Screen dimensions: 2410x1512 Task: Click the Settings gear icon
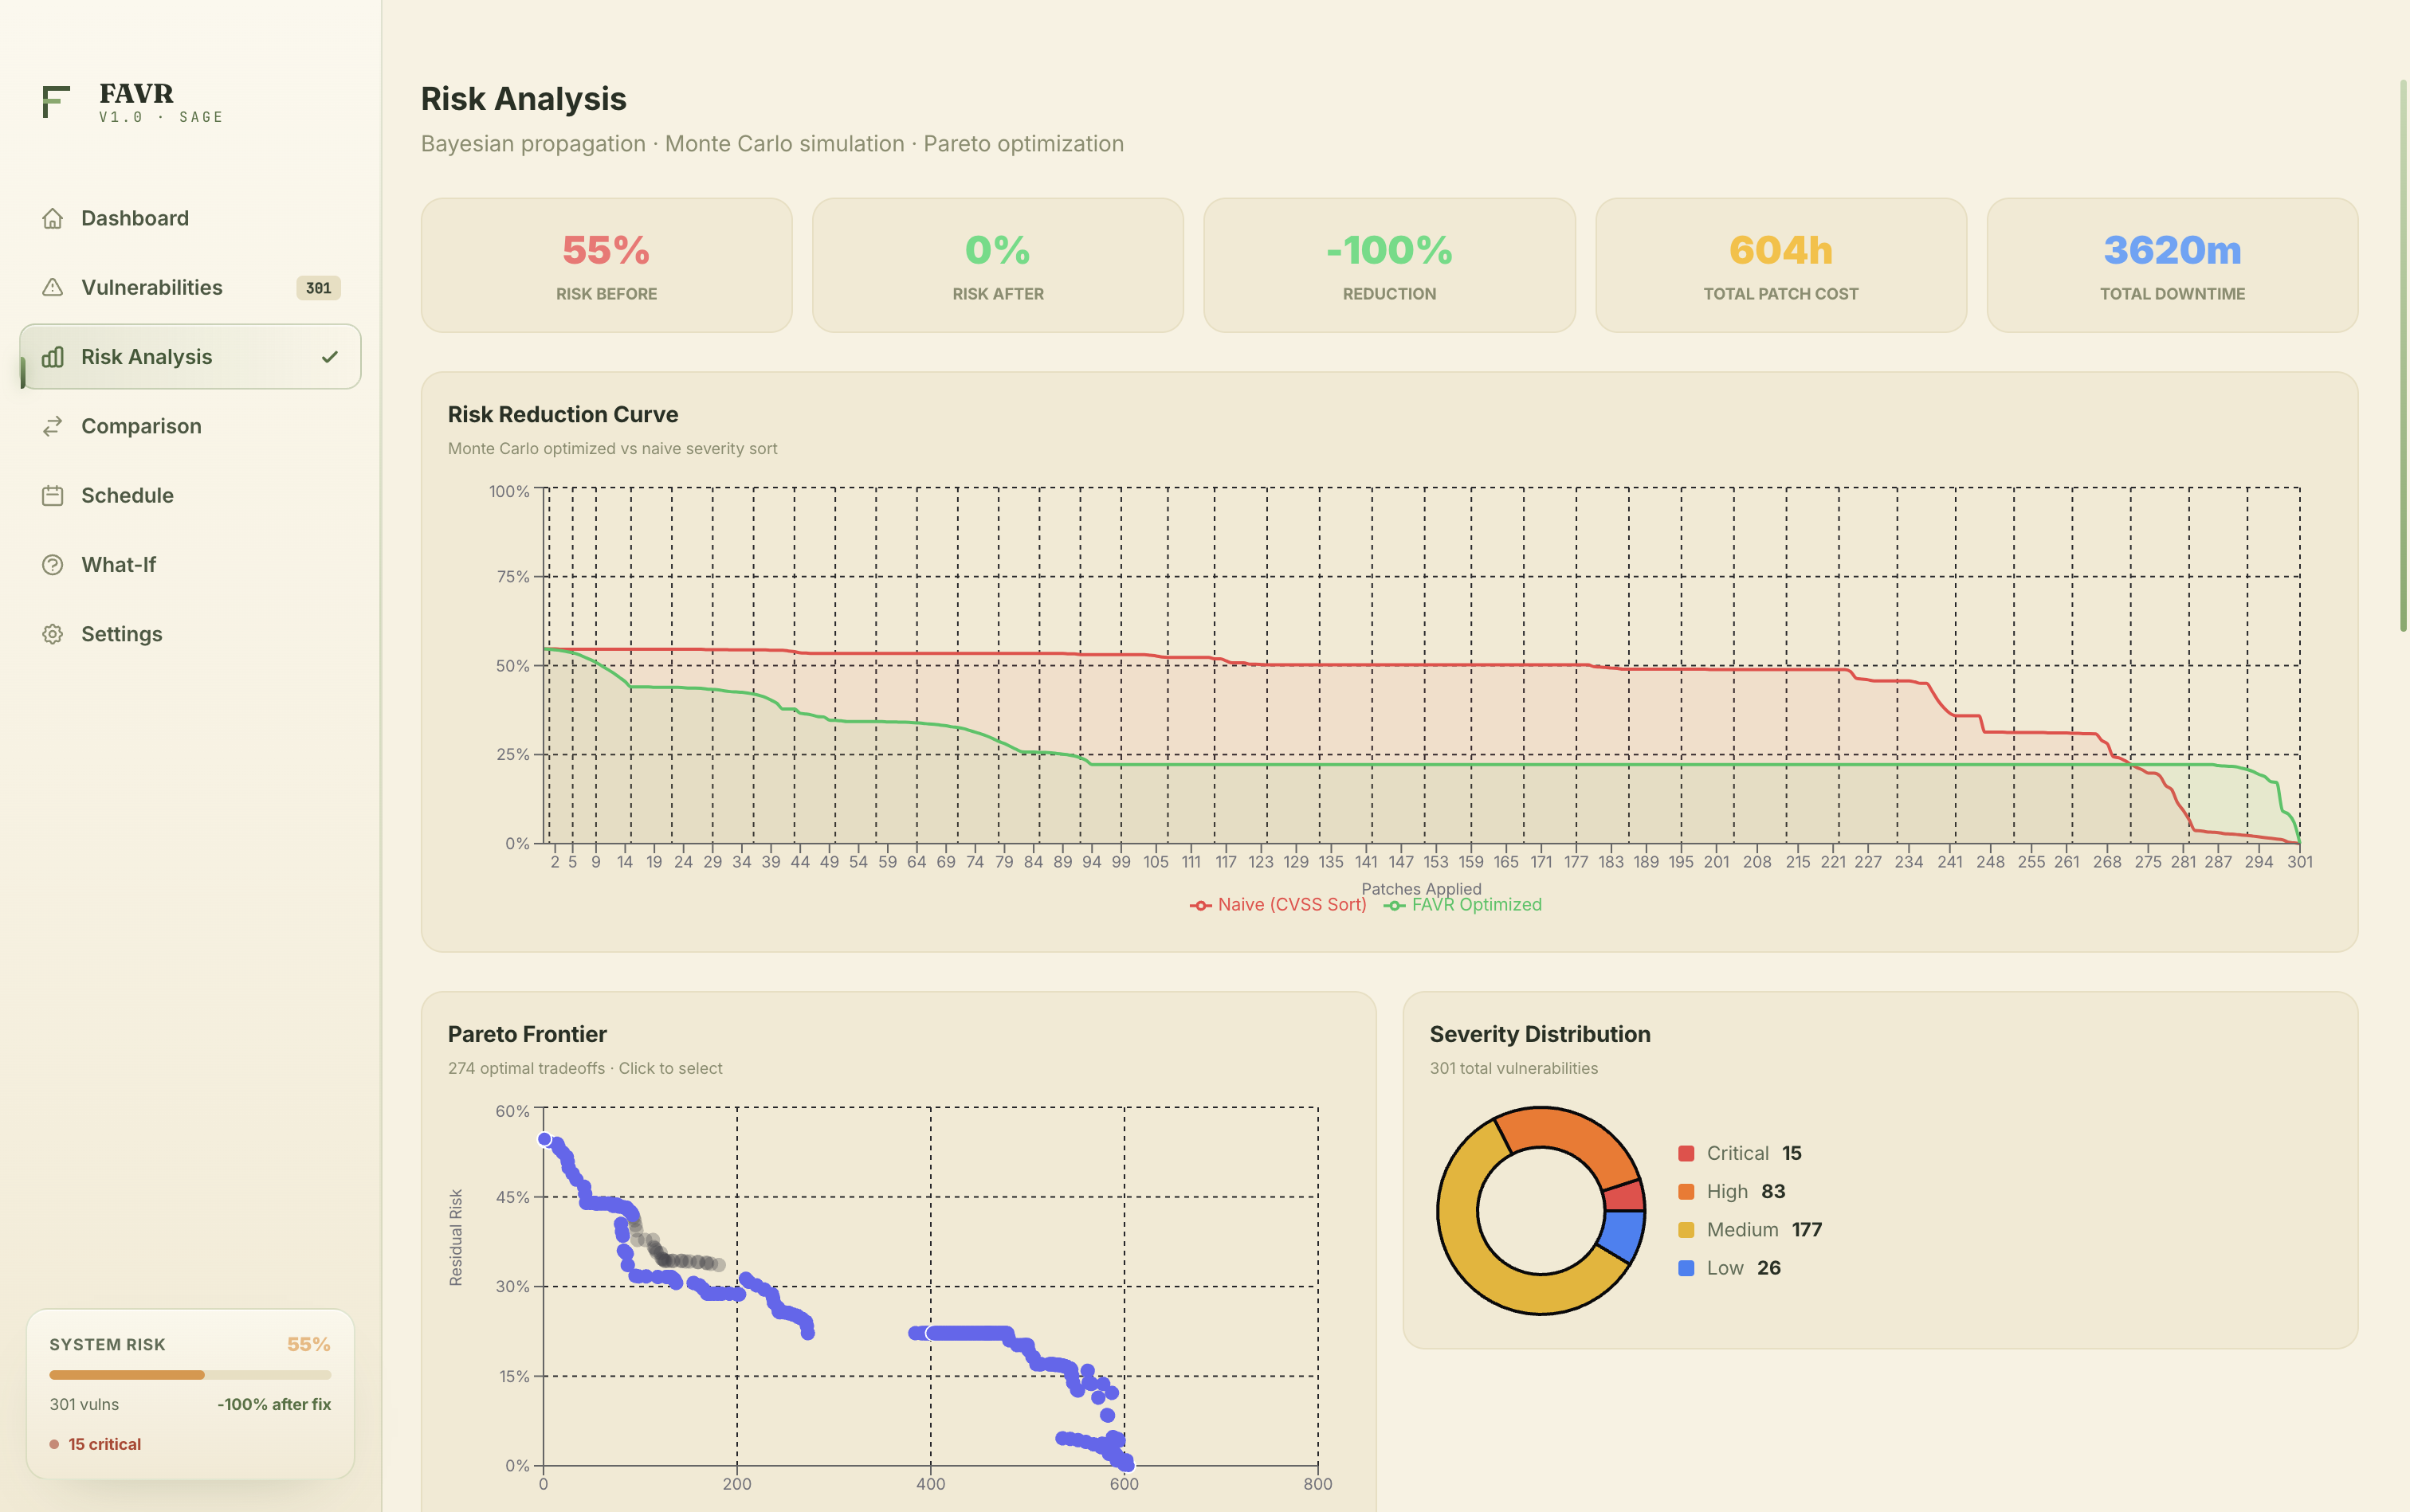coord(53,634)
